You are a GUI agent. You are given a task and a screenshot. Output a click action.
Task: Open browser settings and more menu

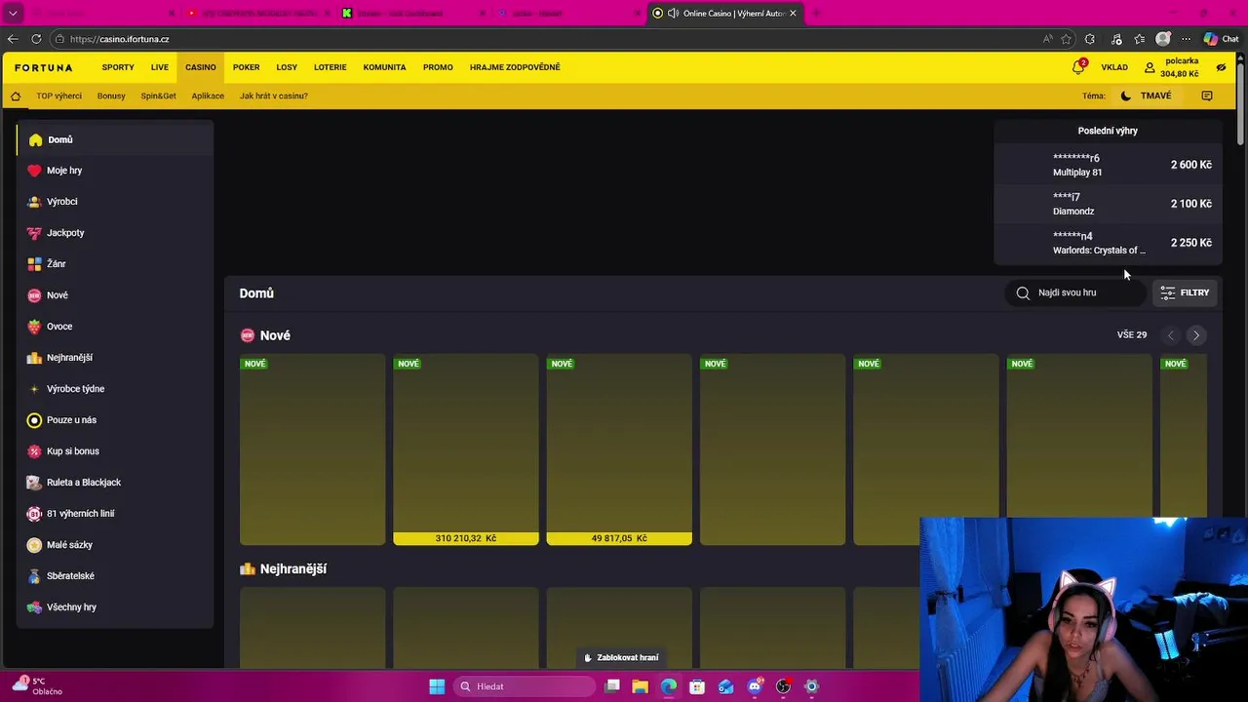point(1186,39)
